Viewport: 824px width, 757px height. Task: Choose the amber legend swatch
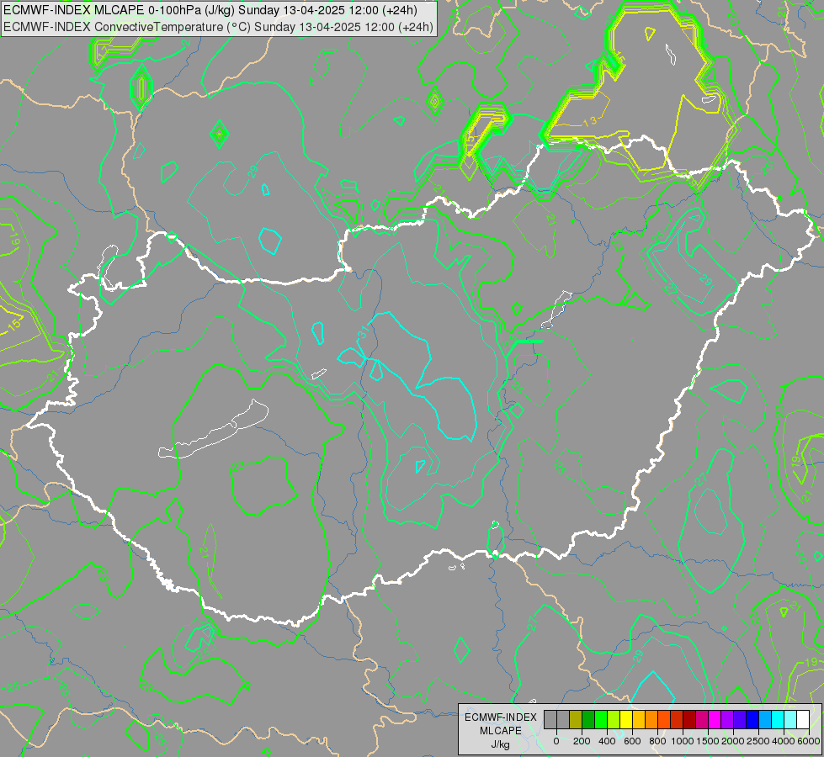[639, 719]
